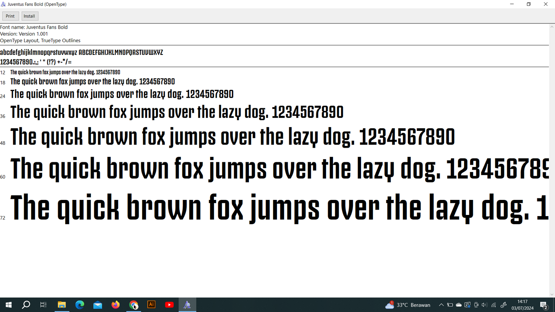Open the notification Action Center

tap(544, 305)
